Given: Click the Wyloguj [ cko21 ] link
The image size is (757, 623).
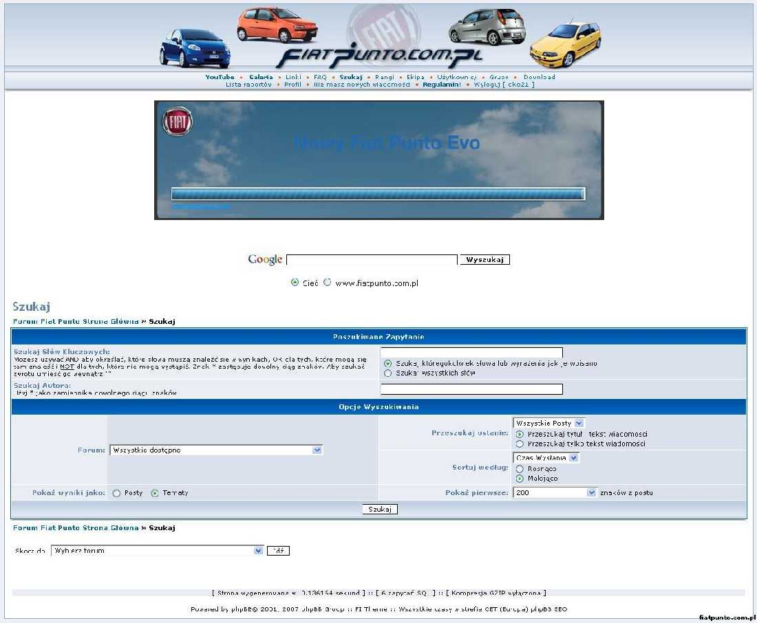Looking at the screenshot, I should tap(504, 85).
